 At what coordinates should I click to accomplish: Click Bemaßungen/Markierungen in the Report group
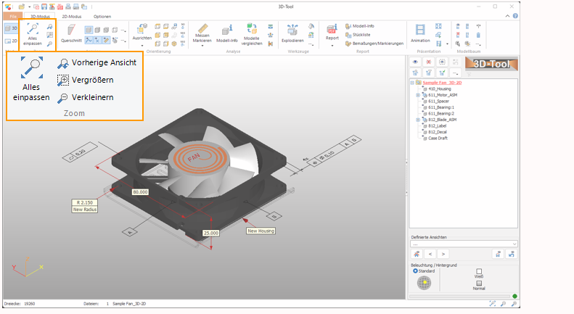377,43
